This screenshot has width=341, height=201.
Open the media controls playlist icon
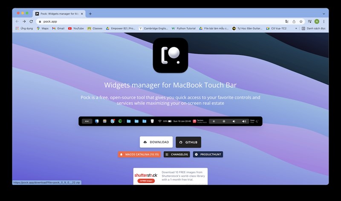point(310,22)
